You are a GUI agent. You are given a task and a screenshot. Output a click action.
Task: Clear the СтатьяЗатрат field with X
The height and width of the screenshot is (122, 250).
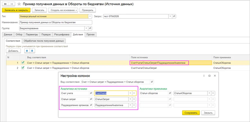(134, 99)
